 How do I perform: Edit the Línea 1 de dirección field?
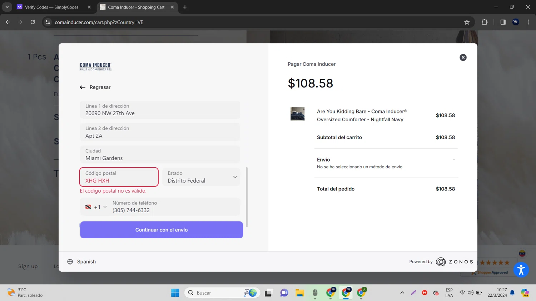[160, 110]
